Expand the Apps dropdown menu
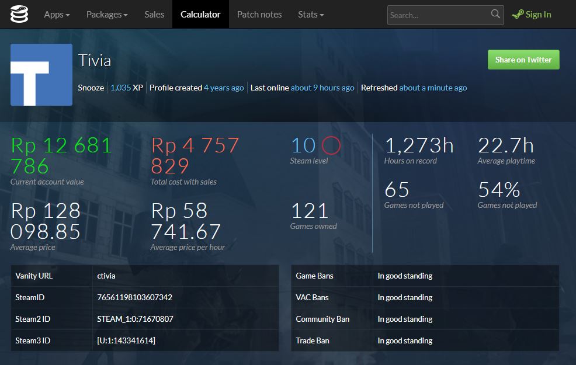This screenshot has height=365, width=576. pos(57,15)
